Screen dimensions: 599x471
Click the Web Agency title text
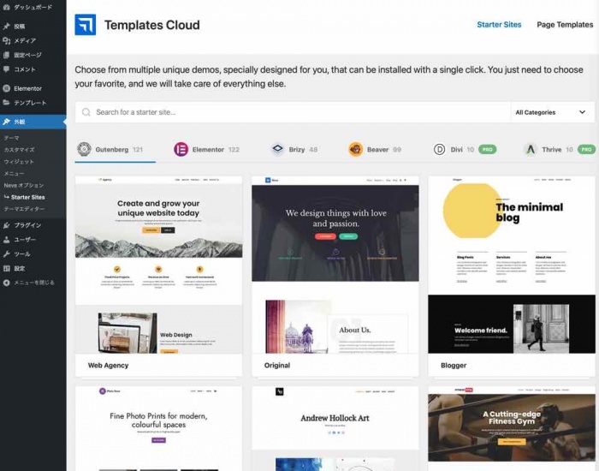click(x=108, y=365)
